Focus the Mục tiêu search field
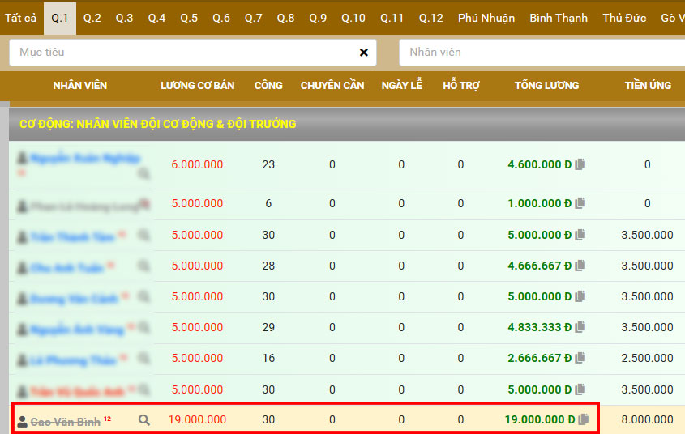 pyautogui.click(x=182, y=53)
